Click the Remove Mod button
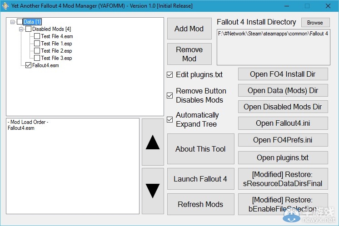Image resolution: width=339 pixels, height=226 pixels. tap(189, 54)
